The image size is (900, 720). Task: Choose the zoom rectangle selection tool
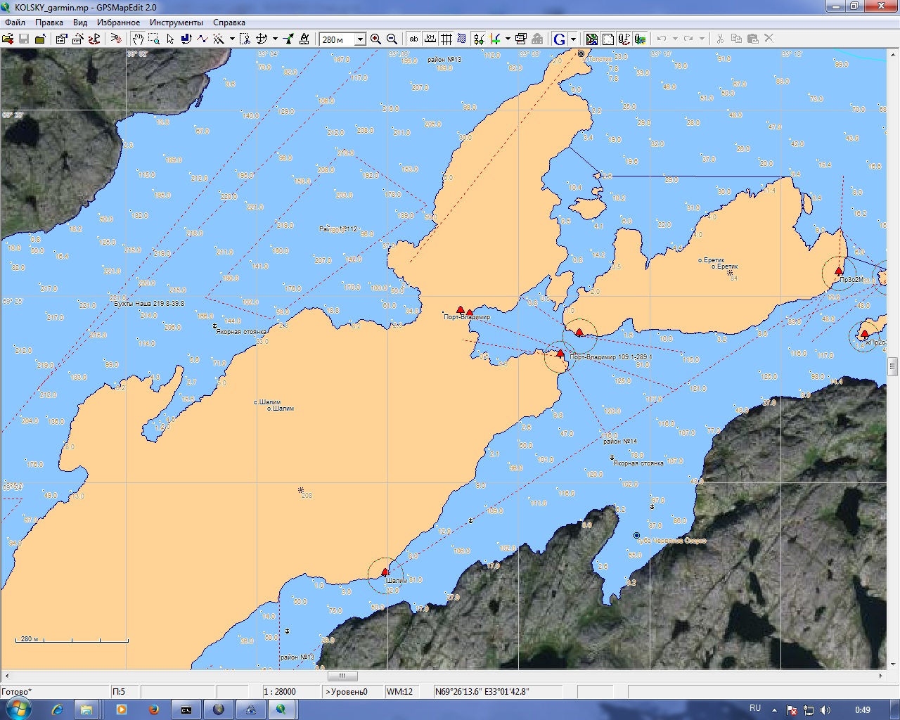154,39
